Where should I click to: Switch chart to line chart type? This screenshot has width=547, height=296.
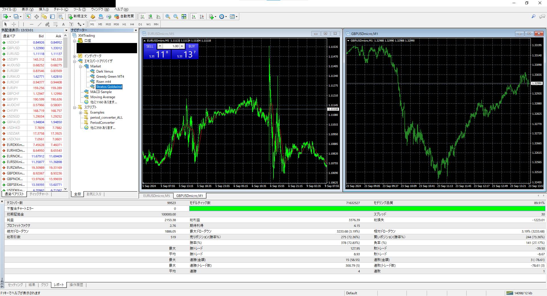158,17
